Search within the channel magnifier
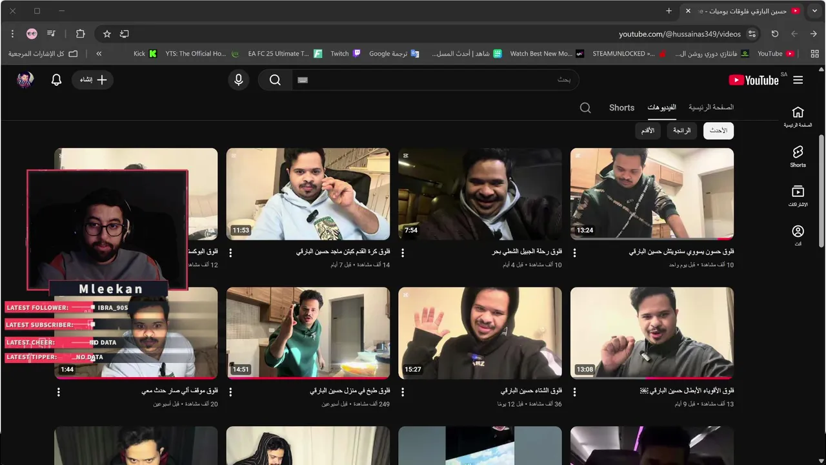 tap(585, 108)
